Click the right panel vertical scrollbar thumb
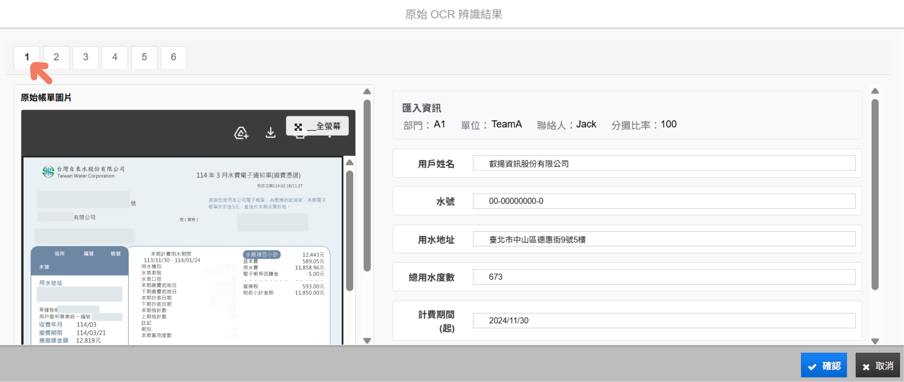This screenshot has width=904, height=382. click(x=875, y=195)
